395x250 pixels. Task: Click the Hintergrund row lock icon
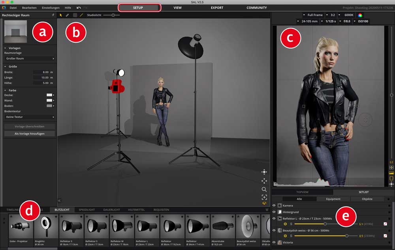pyautogui.click(x=389, y=212)
